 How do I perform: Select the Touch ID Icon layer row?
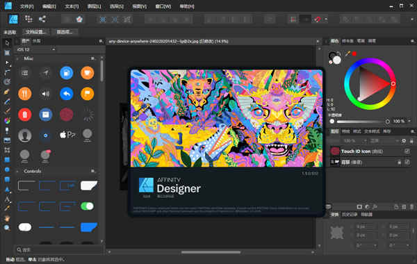click(x=370, y=151)
